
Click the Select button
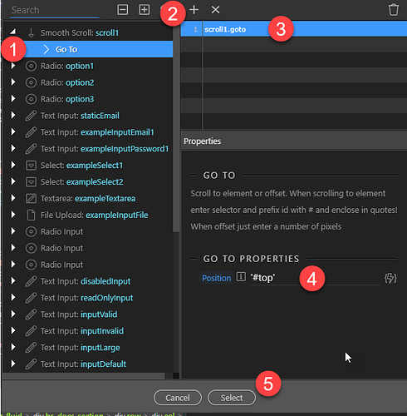pos(232,398)
